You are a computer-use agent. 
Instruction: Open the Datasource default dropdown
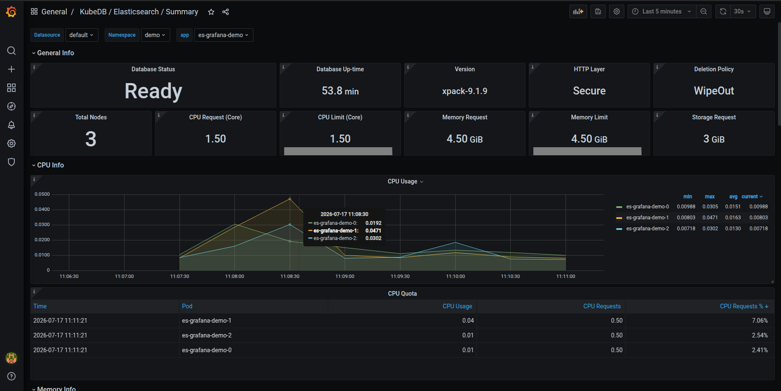click(82, 35)
